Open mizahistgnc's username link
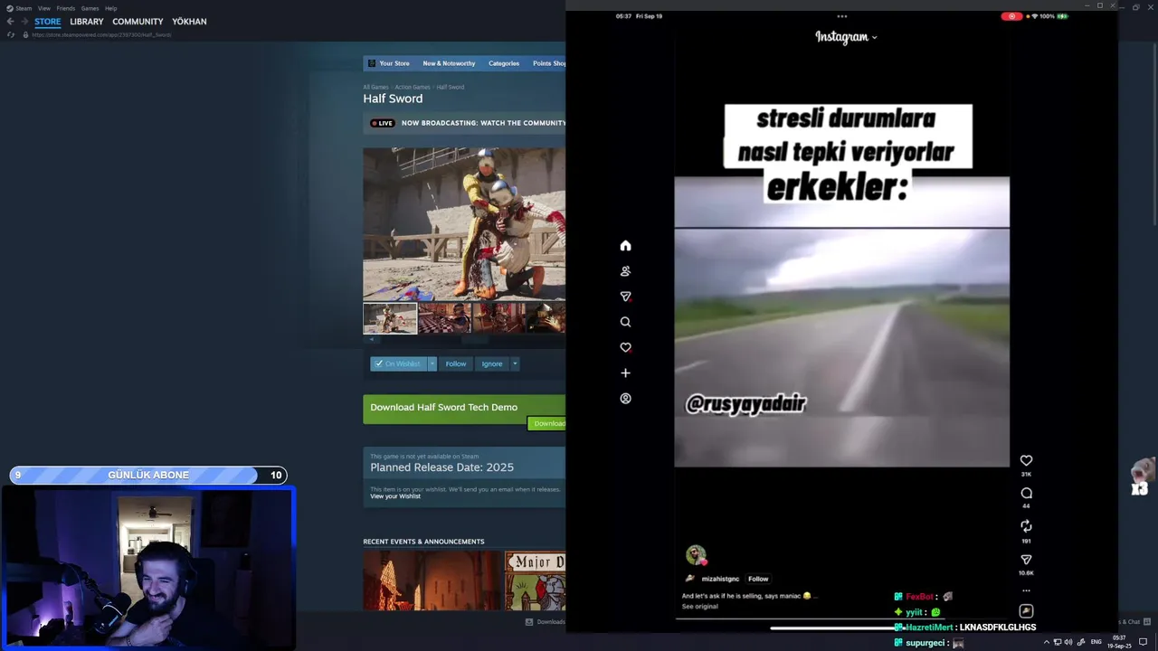1158x651 pixels. point(720,579)
